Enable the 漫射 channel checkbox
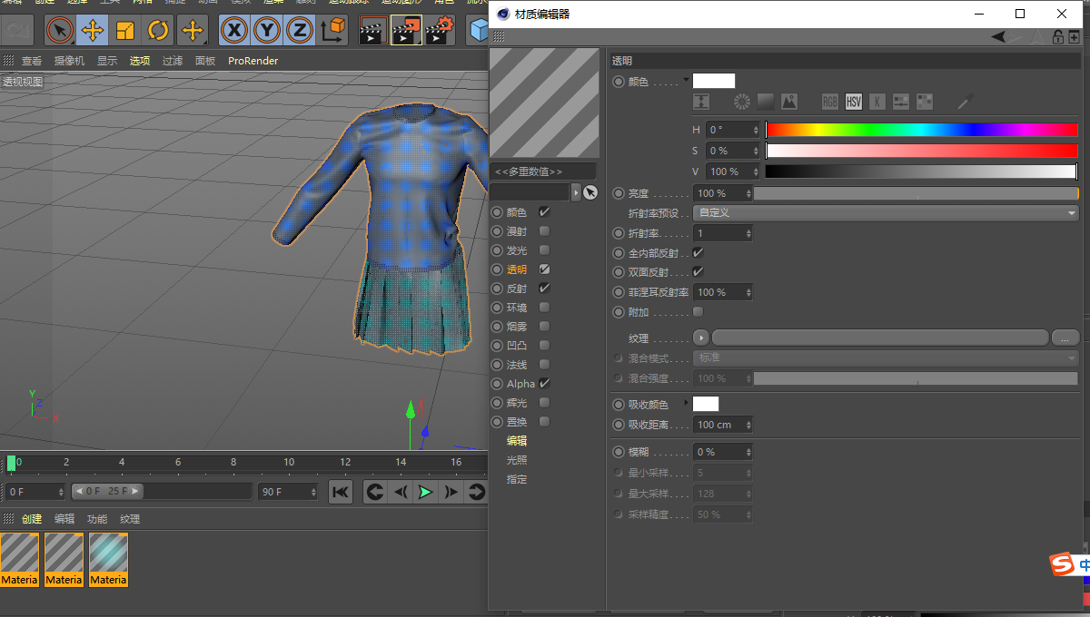Image resolution: width=1090 pixels, height=617 pixels. 544,231
